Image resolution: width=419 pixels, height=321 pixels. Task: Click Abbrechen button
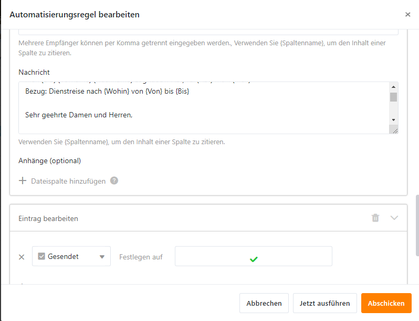point(264,303)
